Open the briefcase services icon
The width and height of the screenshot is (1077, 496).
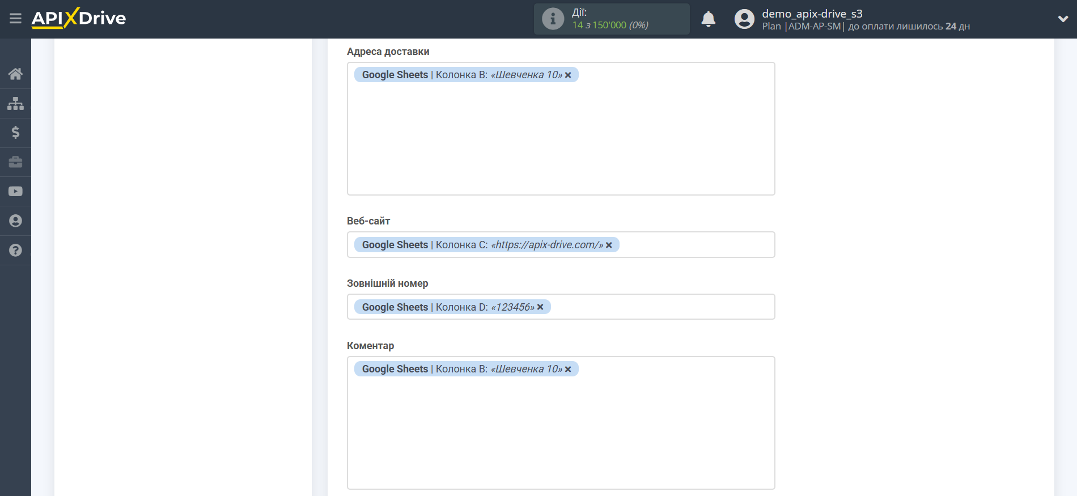15,162
